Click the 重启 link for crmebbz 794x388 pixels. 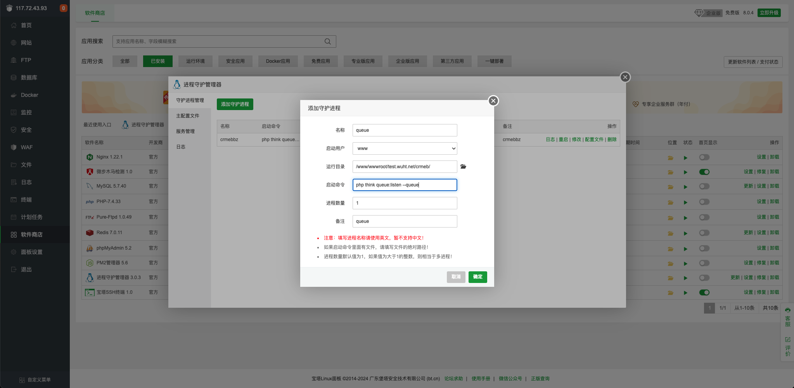pyautogui.click(x=563, y=140)
